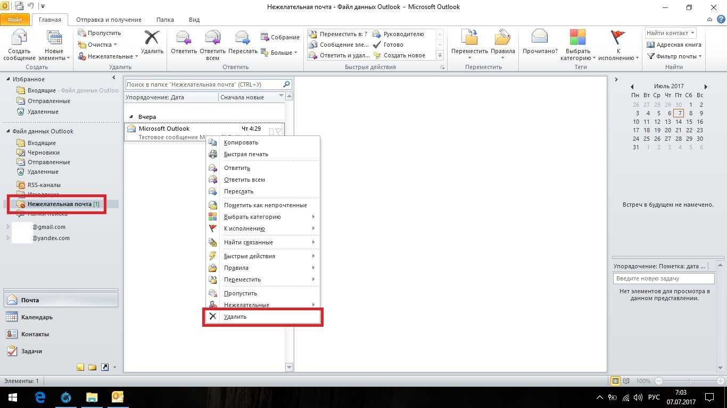This screenshot has height=408, width=727.
Task: Open File Explorer from the taskbar
Action: pos(92,397)
